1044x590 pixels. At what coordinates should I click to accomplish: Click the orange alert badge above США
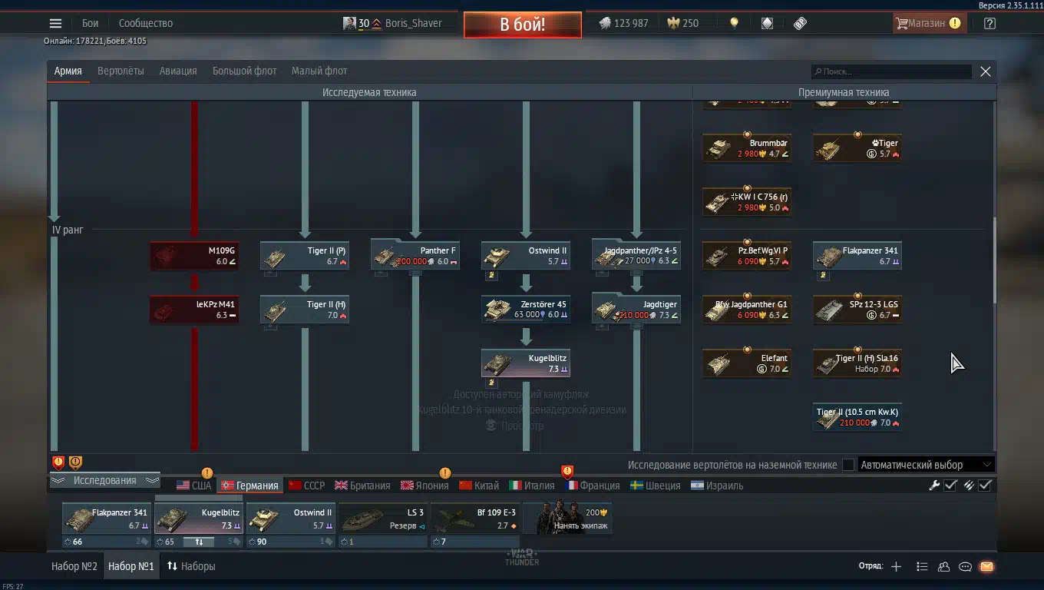click(206, 472)
